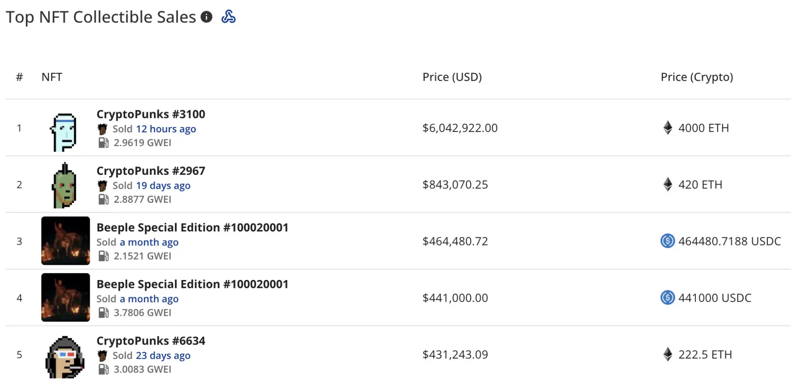Click the marketplace icon next to Sold 12 hours ago
This screenshot has width=791, height=382.
[103, 129]
